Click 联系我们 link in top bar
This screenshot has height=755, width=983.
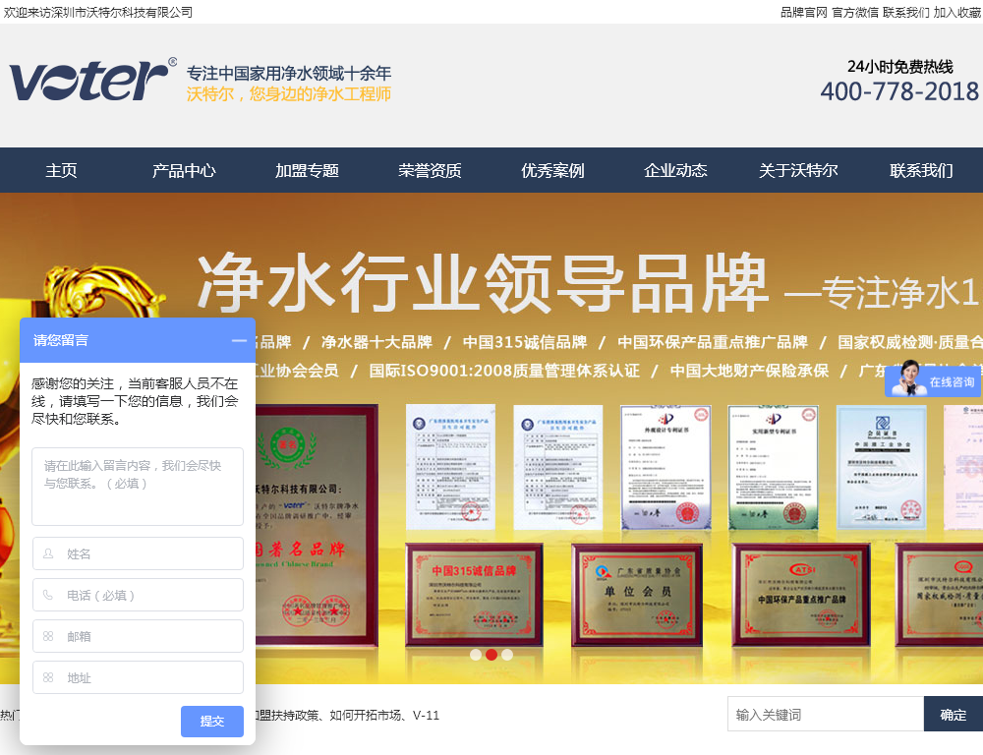pyautogui.click(x=906, y=13)
